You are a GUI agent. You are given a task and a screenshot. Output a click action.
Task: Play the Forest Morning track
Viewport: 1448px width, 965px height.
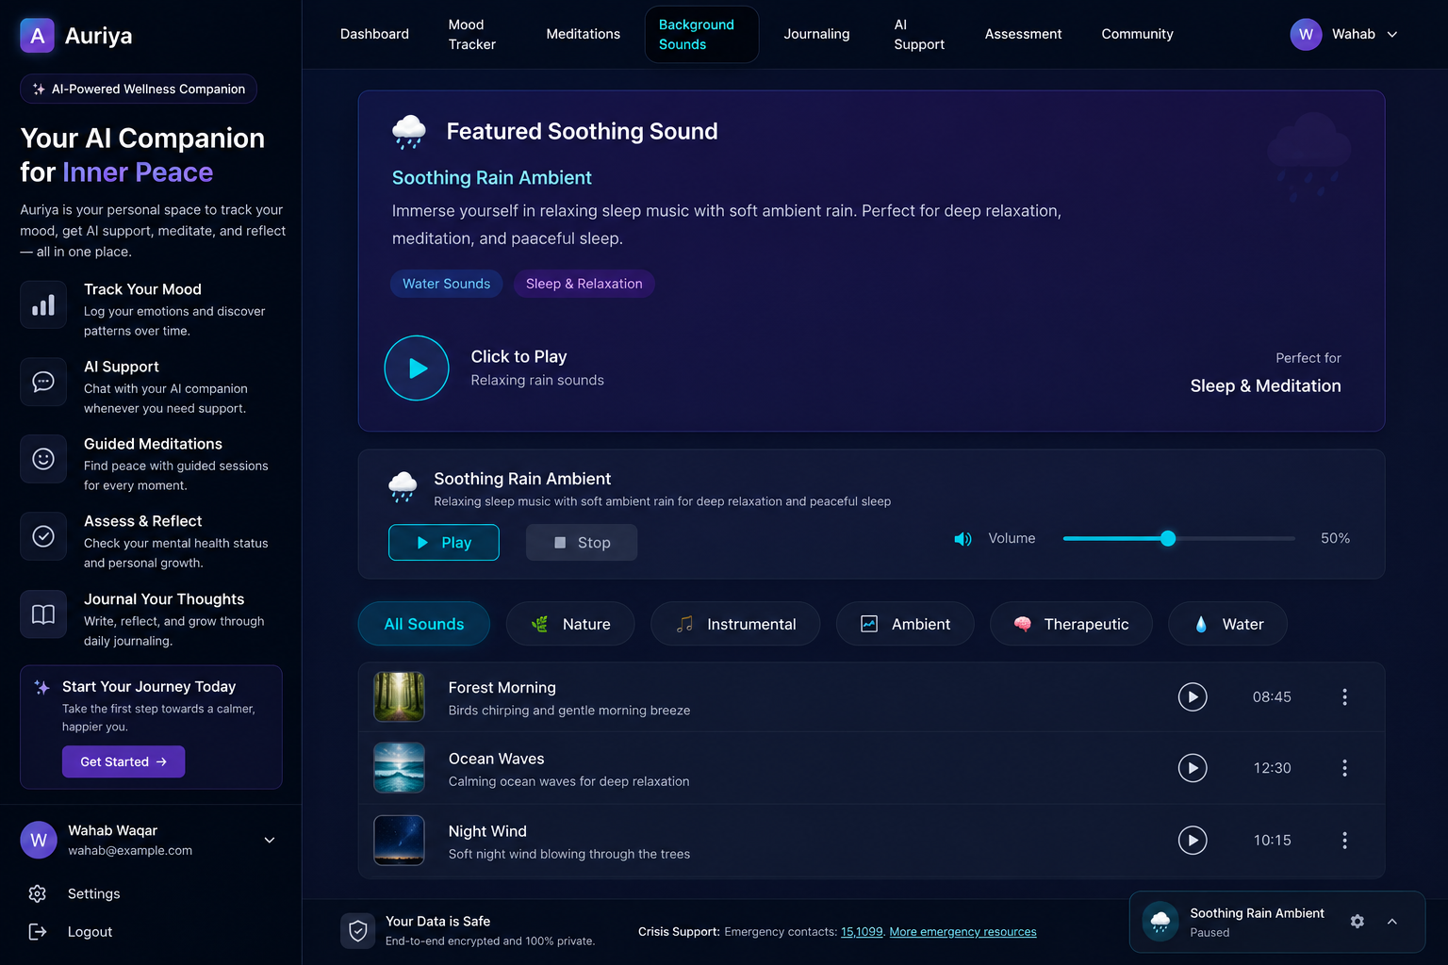pyautogui.click(x=1193, y=697)
